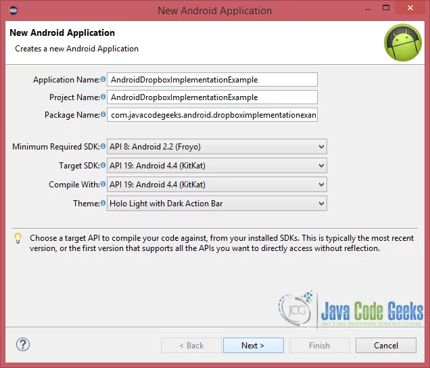This screenshot has width=430, height=368.
Task: Open the Theme dropdown
Action: click(x=217, y=204)
